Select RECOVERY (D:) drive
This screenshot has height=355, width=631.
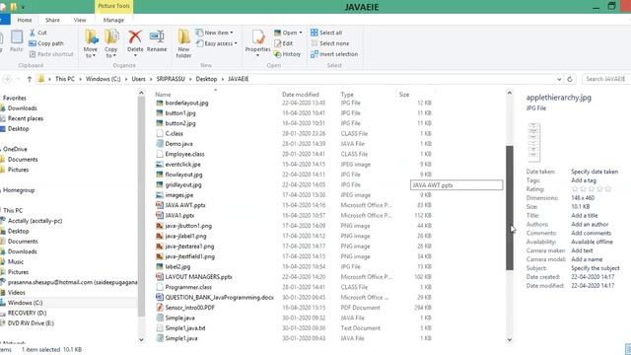[27, 313]
